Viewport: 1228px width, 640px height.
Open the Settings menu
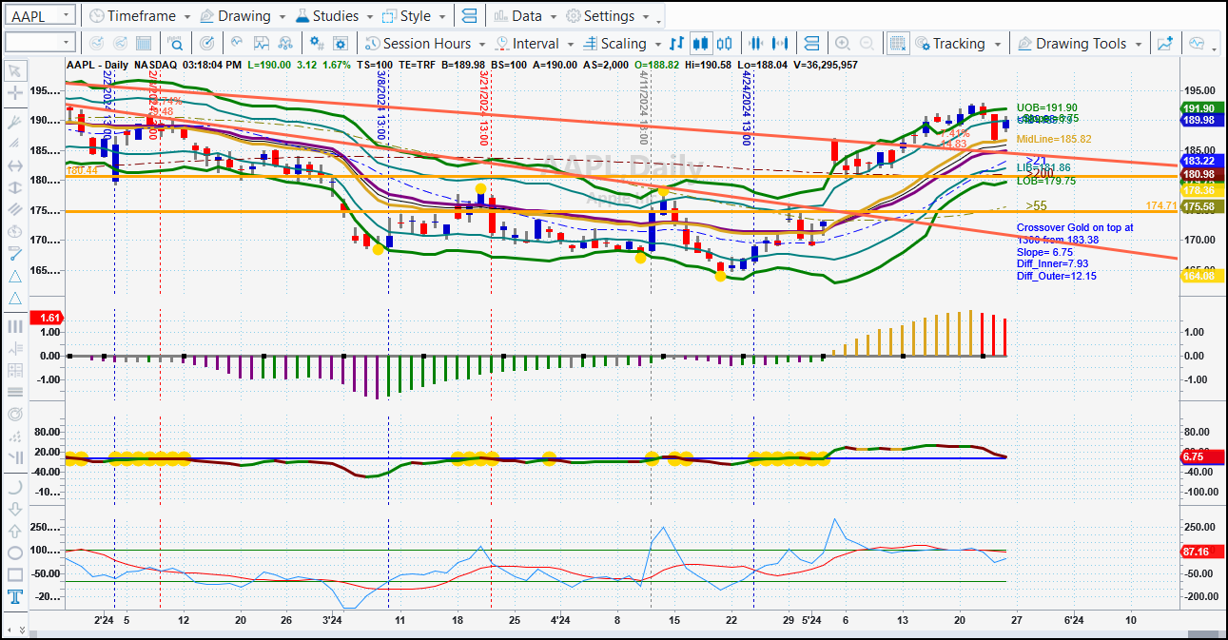[x=609, y=16]
